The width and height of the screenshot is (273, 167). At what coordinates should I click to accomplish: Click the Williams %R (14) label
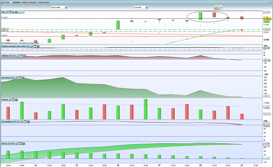(8, 56)
